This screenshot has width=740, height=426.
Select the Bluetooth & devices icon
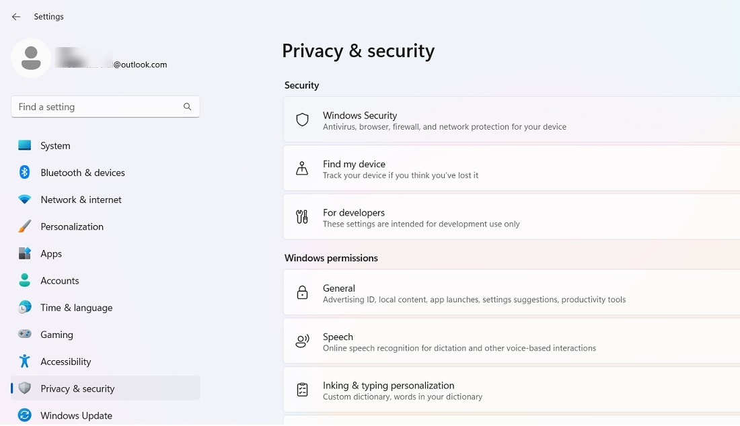pos(25,173)
